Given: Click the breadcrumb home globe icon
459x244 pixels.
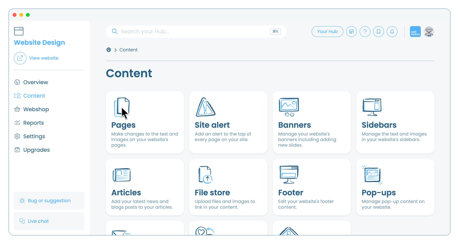Looking at the screenshot, I should 109,50.
